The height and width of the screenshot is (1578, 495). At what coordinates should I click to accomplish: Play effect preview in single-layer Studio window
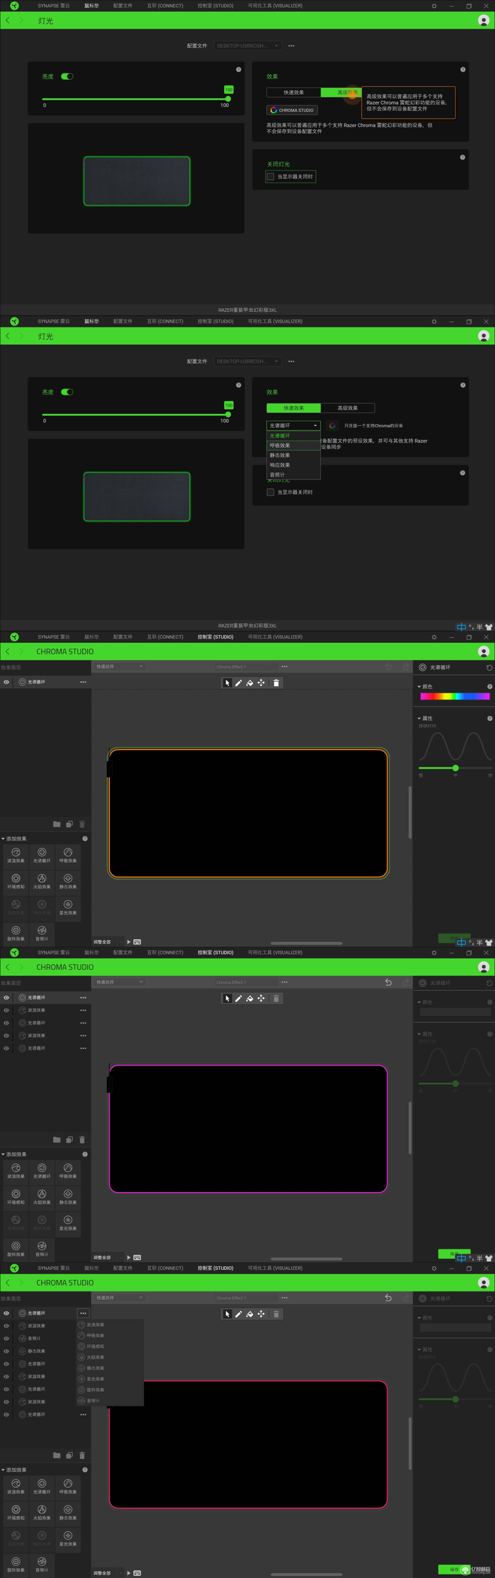tap(129, 942)
